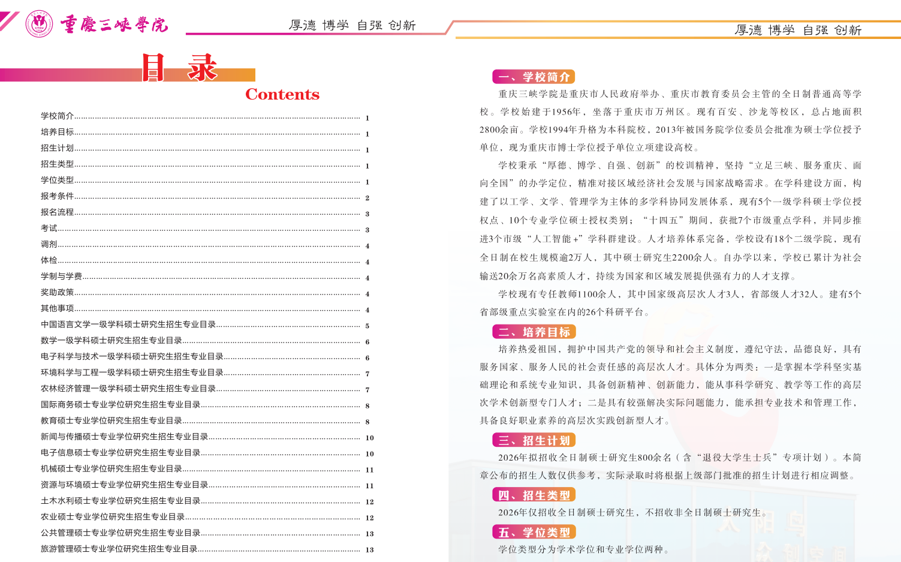
Task: Select the 考试 contents row
Action: (206, 229)
